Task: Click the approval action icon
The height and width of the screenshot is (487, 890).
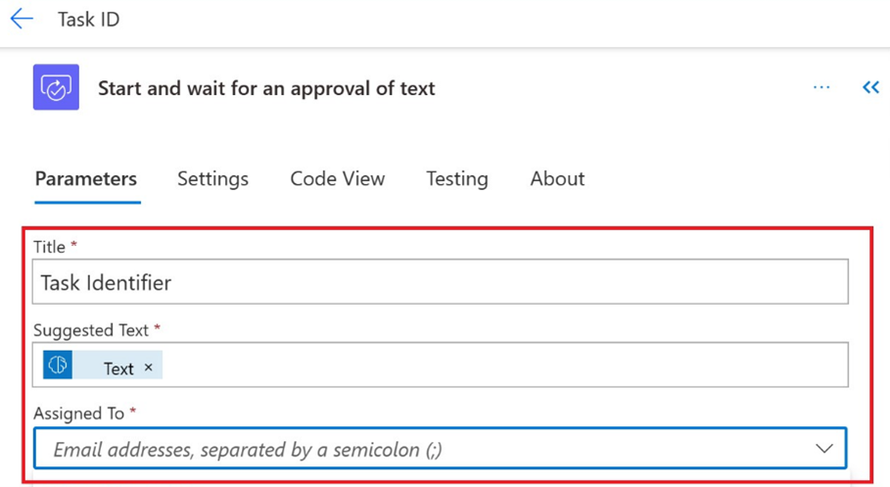Action: pyautogui.click(x=56, y=88)
